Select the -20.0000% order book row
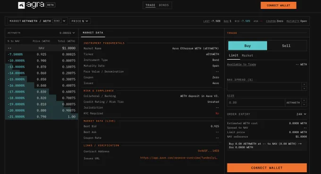 pos(42,110)
